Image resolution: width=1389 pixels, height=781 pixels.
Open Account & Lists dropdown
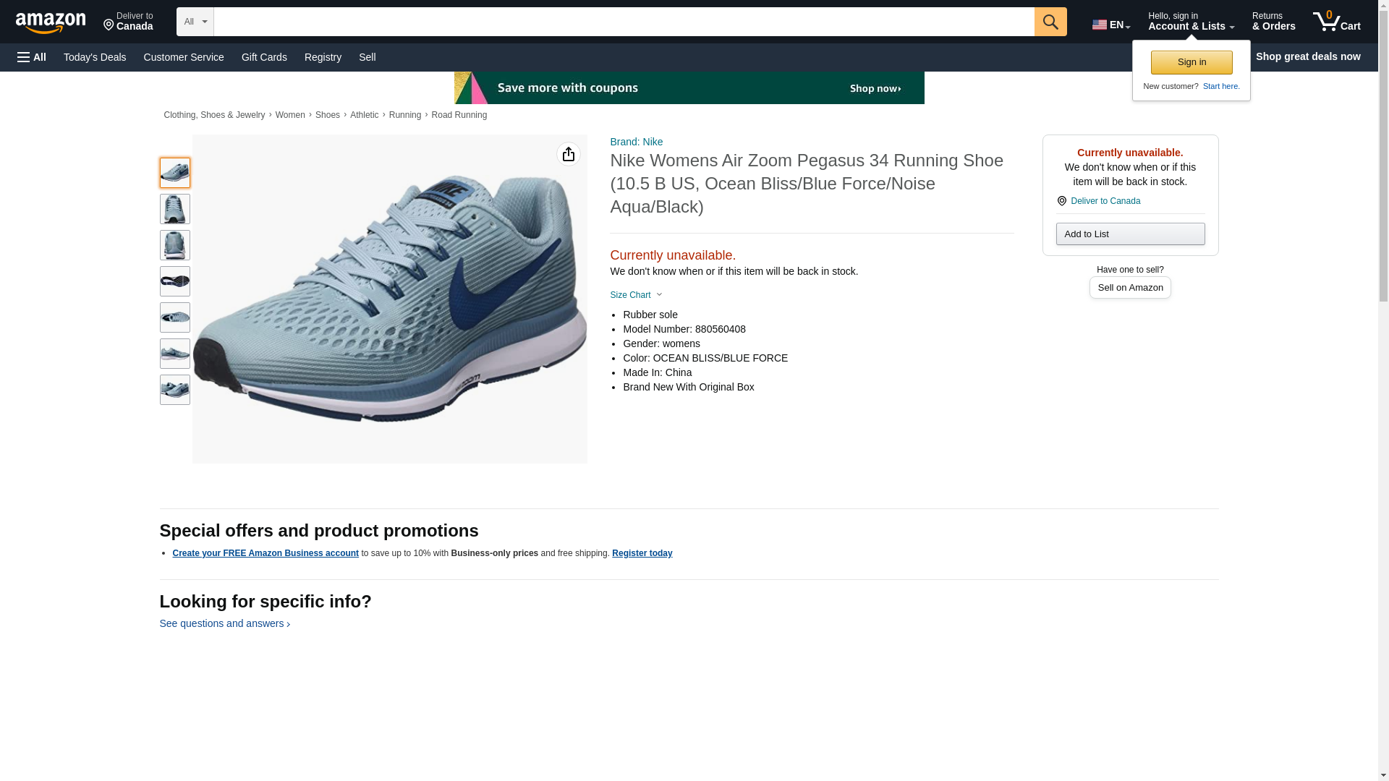point(1191,21)
